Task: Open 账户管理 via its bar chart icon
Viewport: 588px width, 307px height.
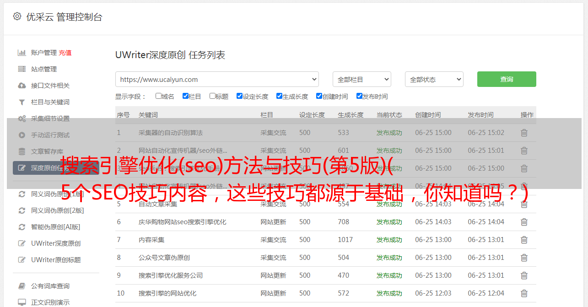Action: click(x=22, y=53)
